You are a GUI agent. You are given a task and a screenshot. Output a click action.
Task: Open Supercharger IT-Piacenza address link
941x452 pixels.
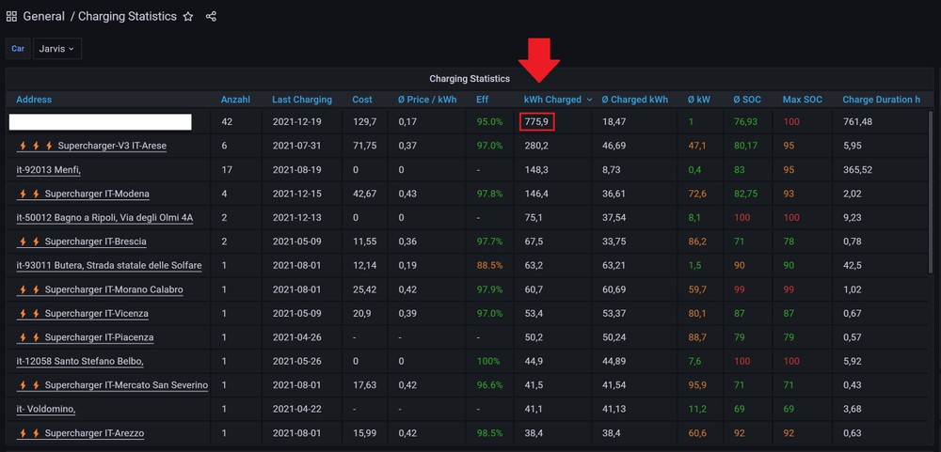[x=99, y=337]
